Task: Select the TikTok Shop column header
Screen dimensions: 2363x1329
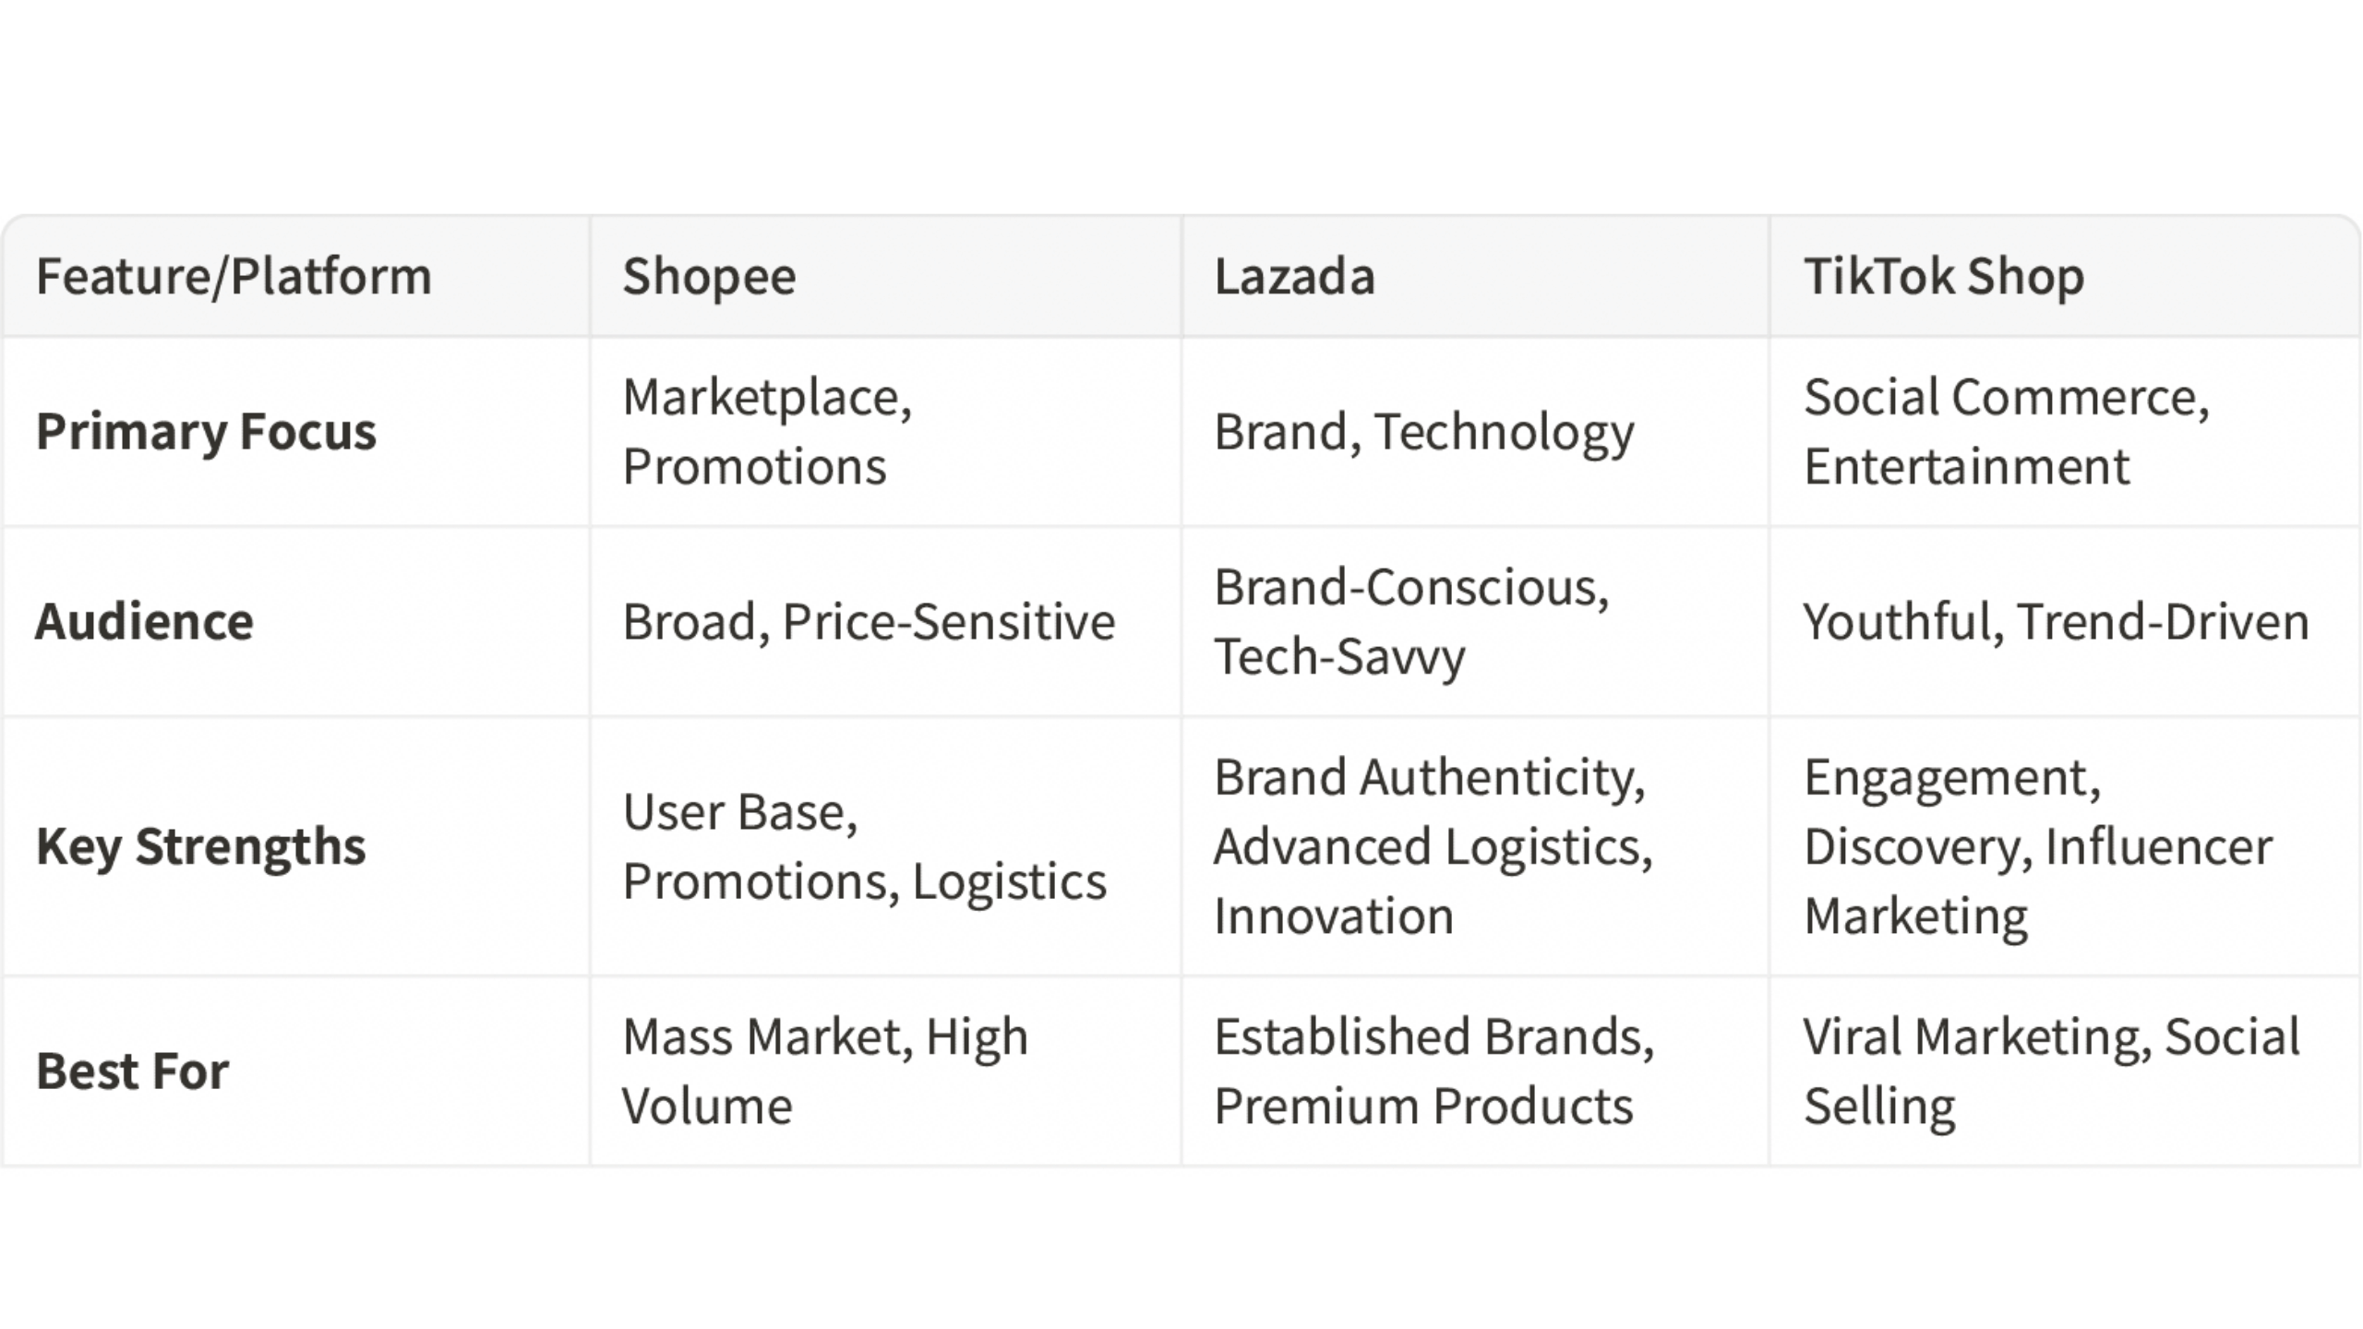Action: pyautogui.click(x=2065, y=277)
